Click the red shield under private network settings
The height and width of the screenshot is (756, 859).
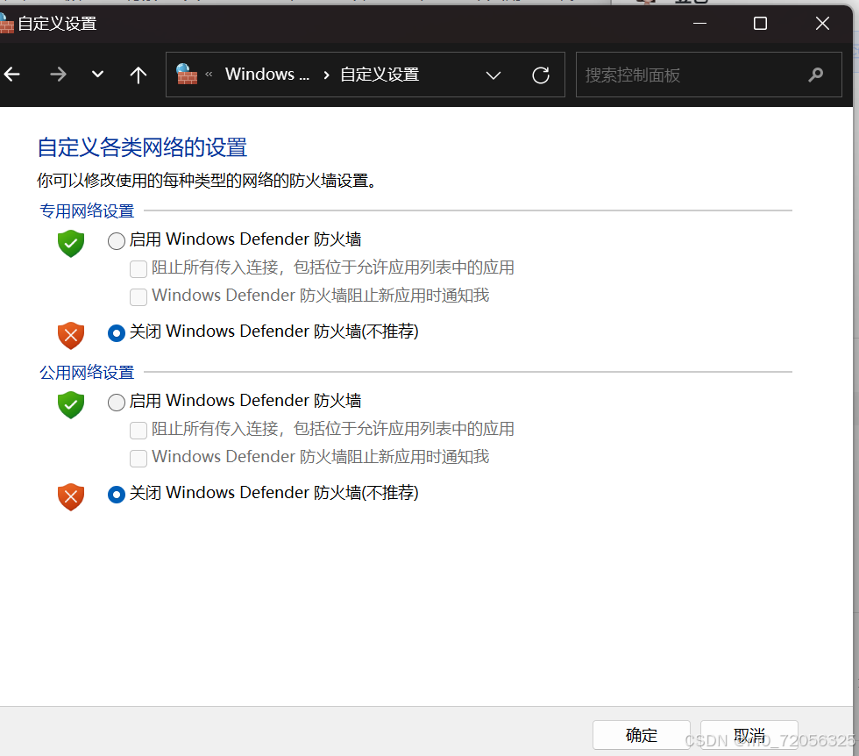click(71, 336)
